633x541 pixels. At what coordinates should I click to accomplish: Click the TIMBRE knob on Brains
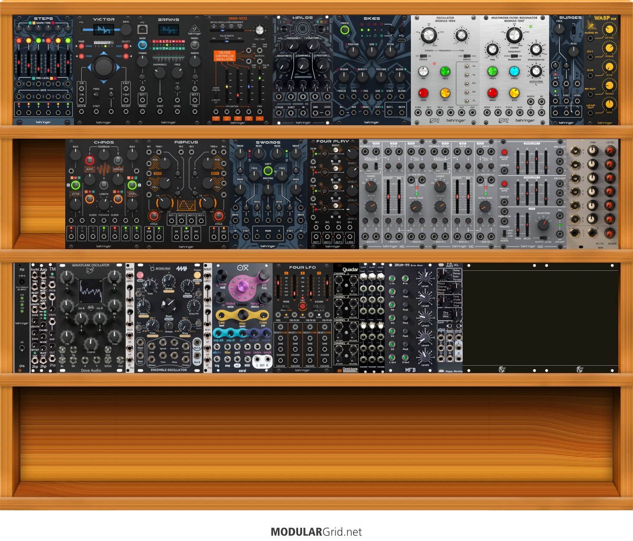click(x=143, y=61)
